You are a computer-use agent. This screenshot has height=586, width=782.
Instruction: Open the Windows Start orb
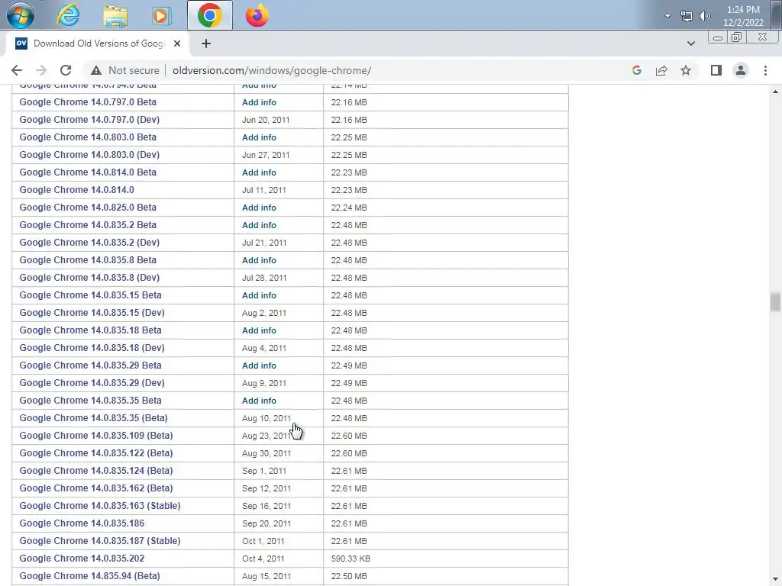tap(21, 15)
